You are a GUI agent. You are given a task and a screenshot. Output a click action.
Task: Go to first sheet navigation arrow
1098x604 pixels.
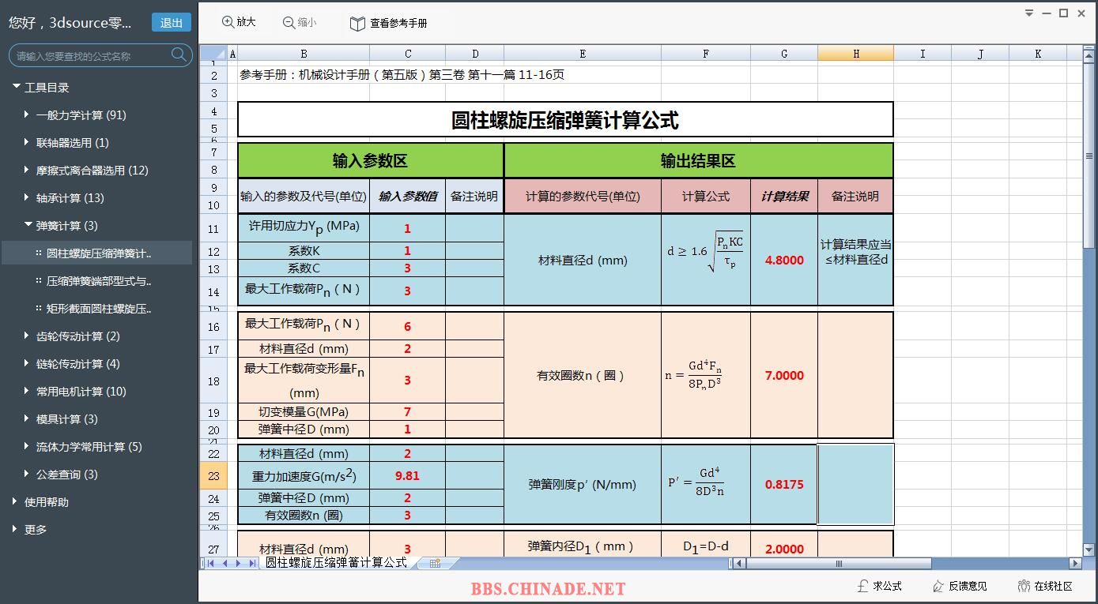pos(211,563)
